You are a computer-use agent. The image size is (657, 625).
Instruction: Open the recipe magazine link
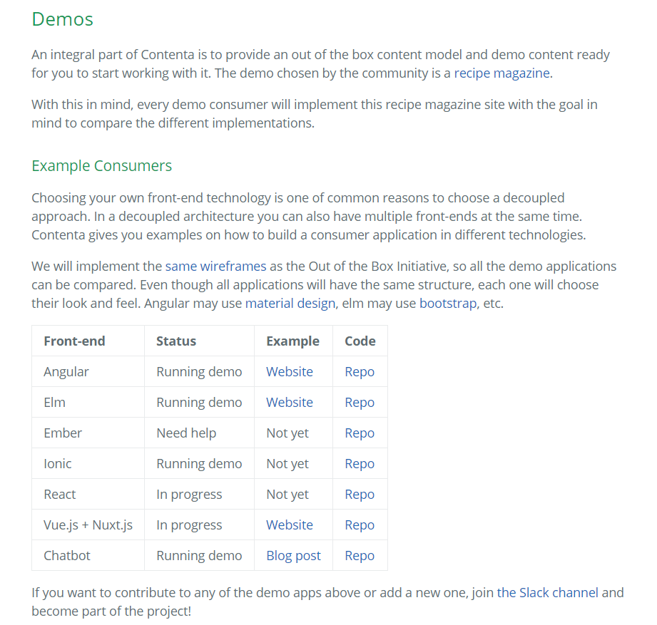click(501, 73)
